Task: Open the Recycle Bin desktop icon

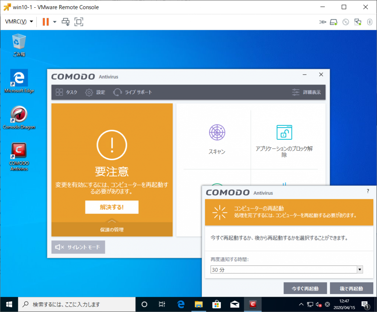Action: click(19, 45)
